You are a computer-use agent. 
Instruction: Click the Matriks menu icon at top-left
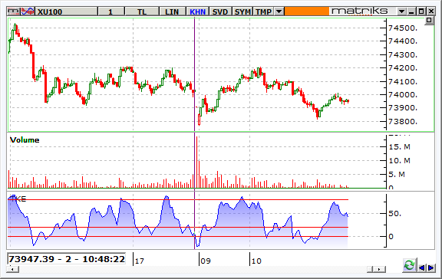tap(14, 11)
